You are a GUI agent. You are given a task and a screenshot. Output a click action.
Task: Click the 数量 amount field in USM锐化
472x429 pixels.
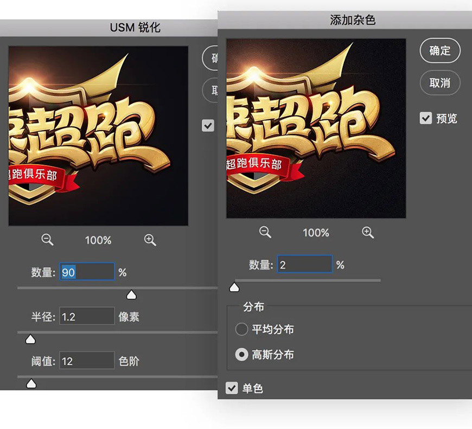87,272
